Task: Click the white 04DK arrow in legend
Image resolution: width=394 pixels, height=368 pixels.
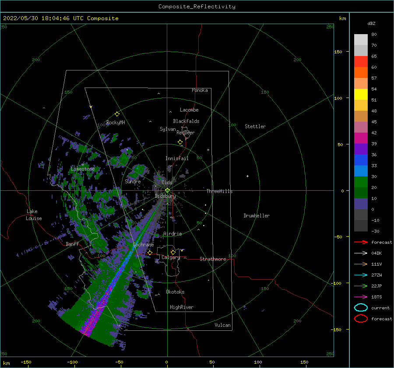Action: point(361,253)
